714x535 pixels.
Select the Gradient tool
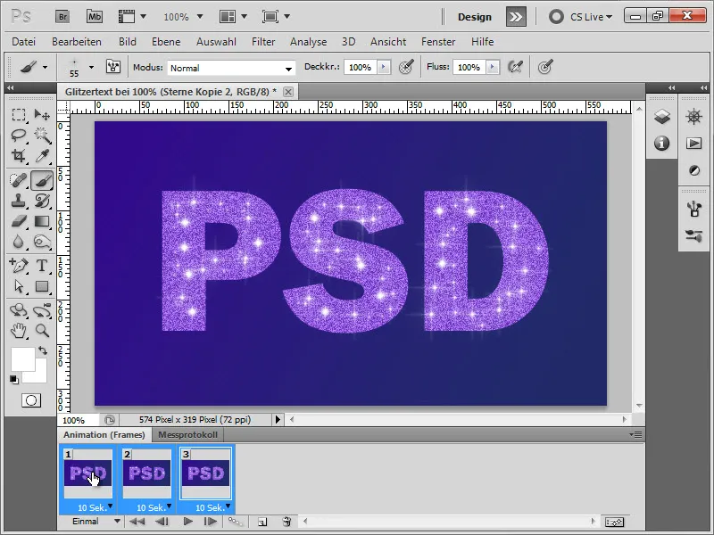tap(42, 221)
